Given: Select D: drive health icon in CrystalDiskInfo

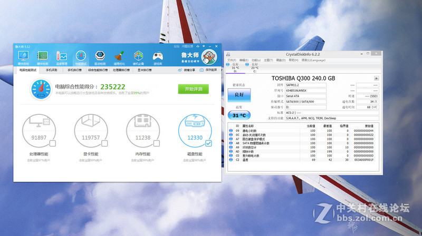Looking at the screenshot, I should pos(228,64).
